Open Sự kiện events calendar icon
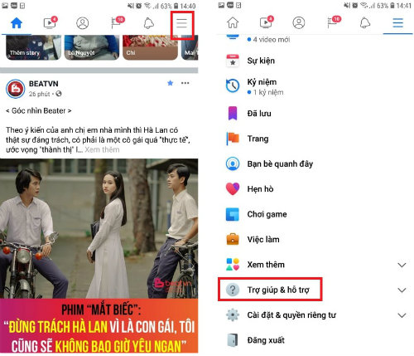Screen dimensions: 414x356 [x=233, y=61]
